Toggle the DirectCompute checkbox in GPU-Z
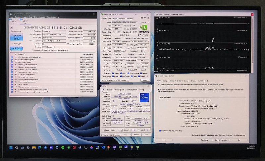Viewport: 265px width, 161px height. [129, 73]
